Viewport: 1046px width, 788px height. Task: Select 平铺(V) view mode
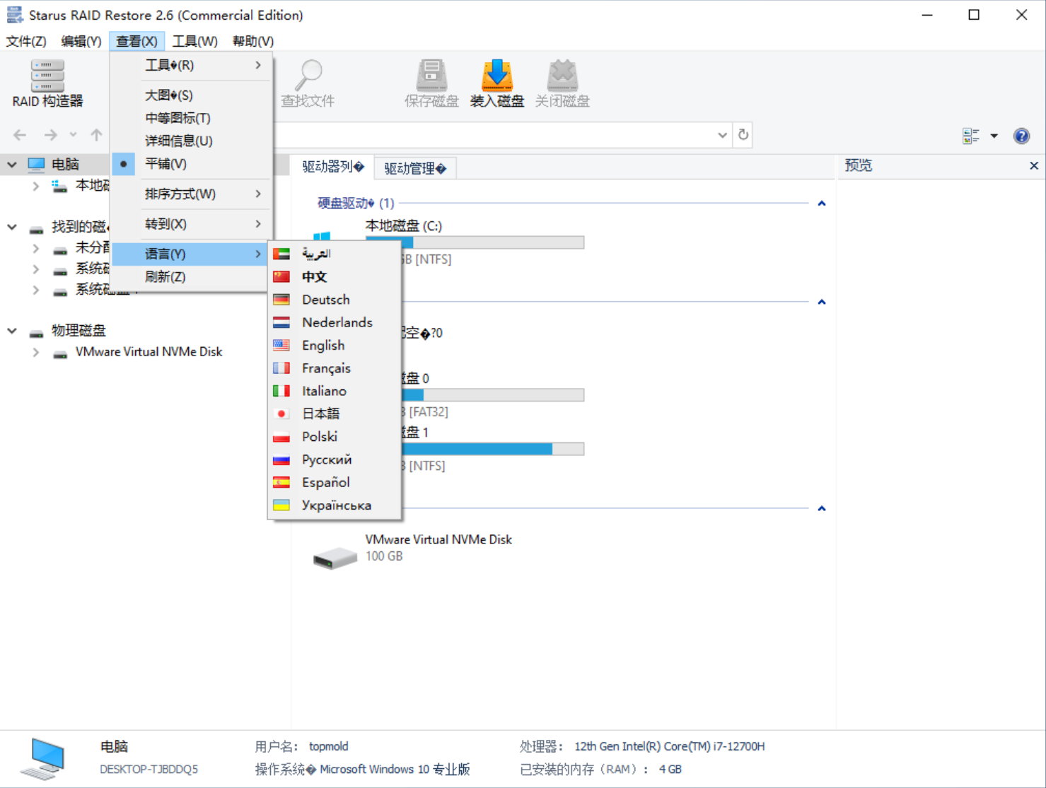coord(191,164)
